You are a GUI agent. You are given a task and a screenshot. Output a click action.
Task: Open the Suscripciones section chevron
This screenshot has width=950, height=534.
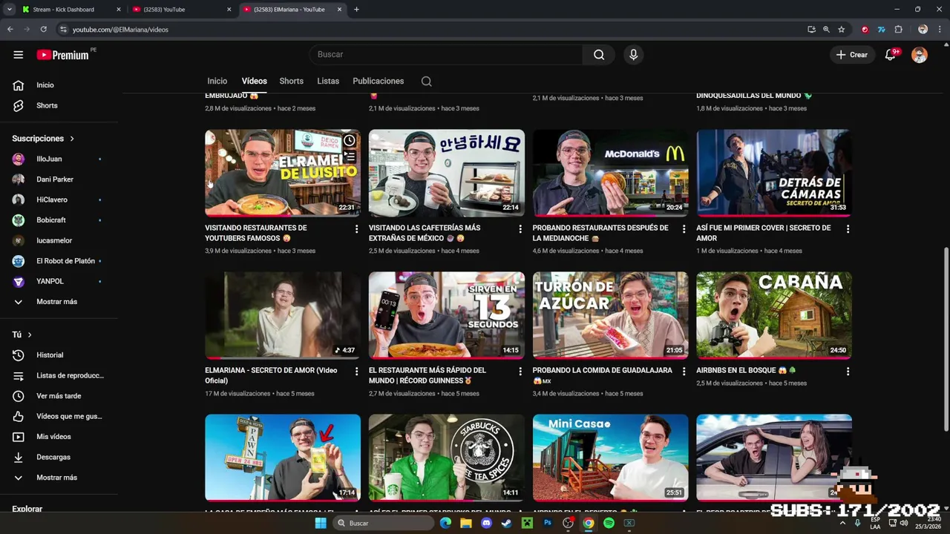(x=72, y=139)
